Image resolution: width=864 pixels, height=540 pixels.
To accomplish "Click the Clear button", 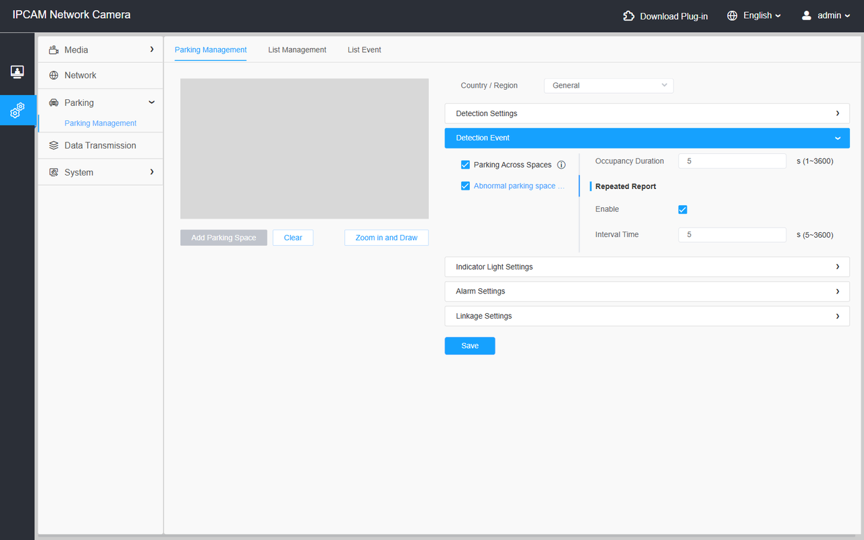I will (x=293, y=238).
